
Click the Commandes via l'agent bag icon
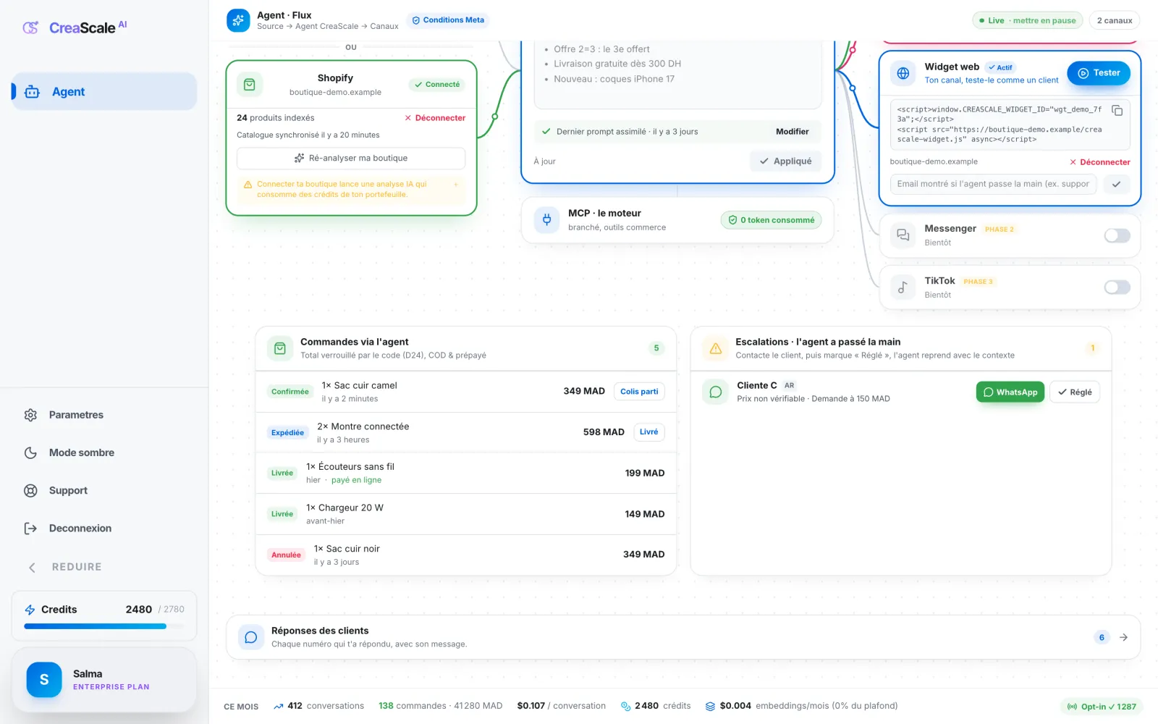click(x=279, y=348)
